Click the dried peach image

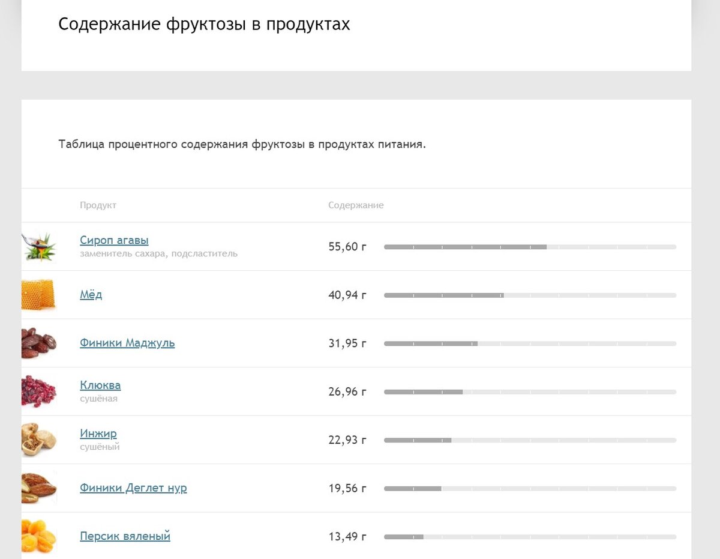pos(39,536)
